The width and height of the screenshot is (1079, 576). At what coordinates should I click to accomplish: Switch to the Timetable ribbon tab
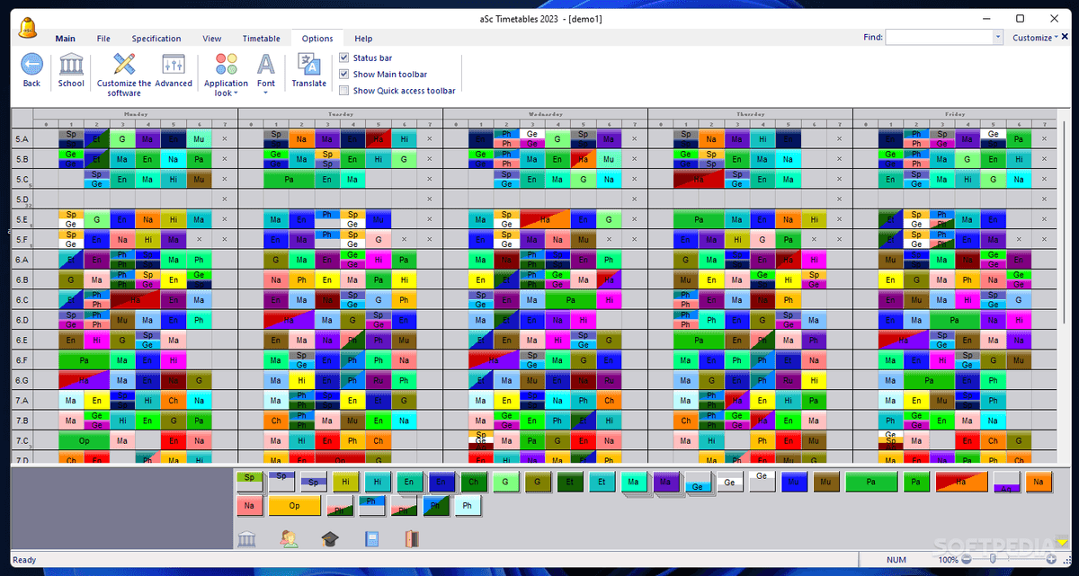coord(261,38)
